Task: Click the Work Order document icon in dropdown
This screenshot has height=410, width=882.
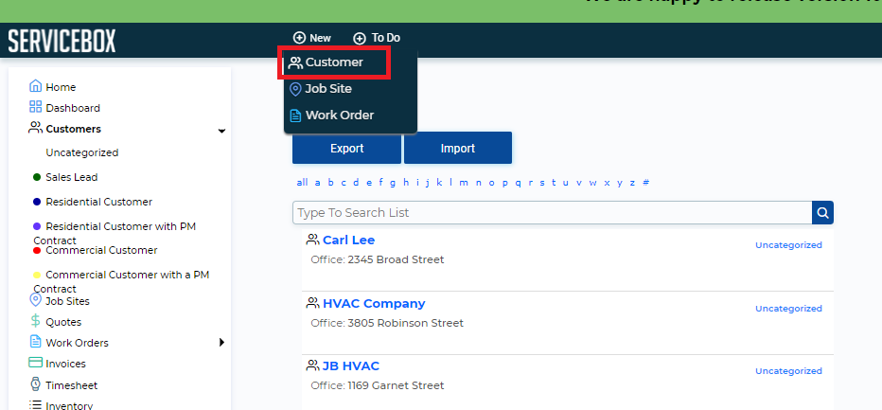Action: pos(295,116)
